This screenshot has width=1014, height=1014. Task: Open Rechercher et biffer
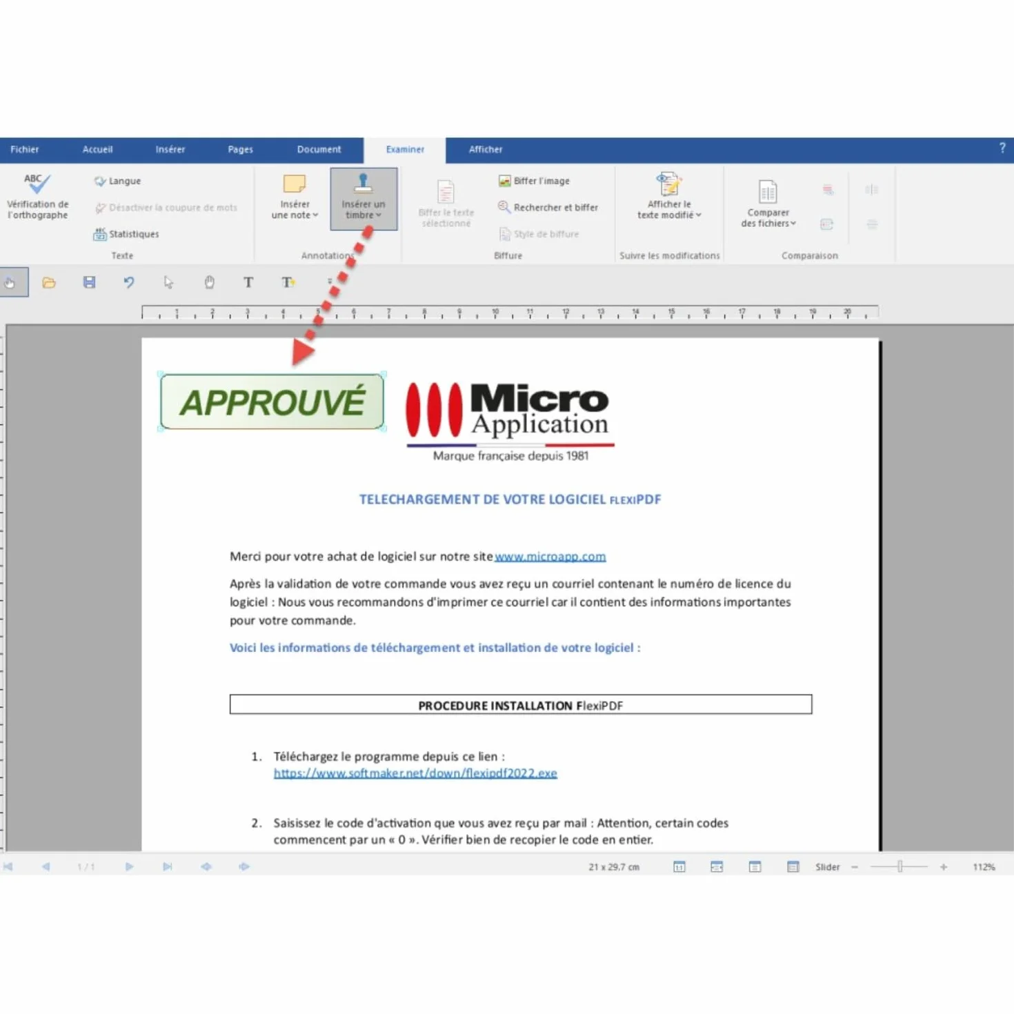point(548,208)
